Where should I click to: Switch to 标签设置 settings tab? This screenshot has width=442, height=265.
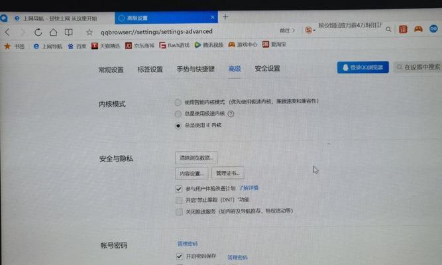click(x=150, y=69)
